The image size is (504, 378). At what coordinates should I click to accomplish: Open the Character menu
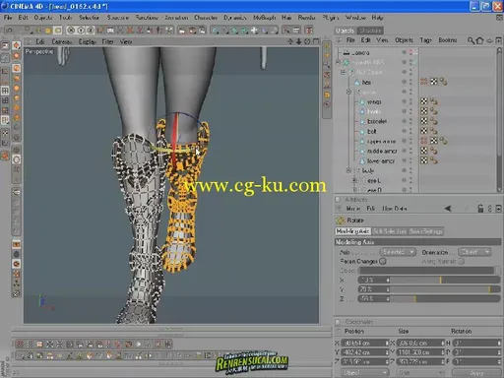pos(206,18)
